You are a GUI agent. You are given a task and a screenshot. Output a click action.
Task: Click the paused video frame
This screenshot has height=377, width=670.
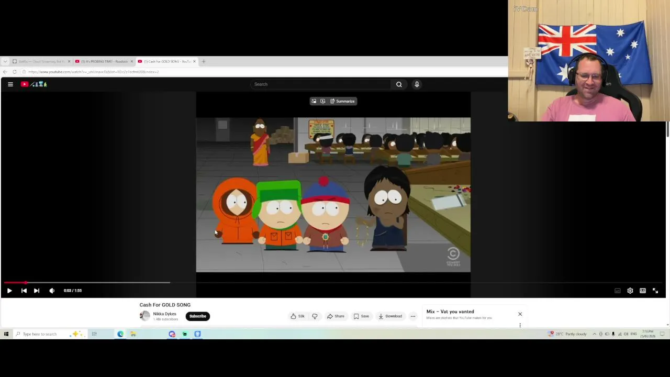point(333,195)
